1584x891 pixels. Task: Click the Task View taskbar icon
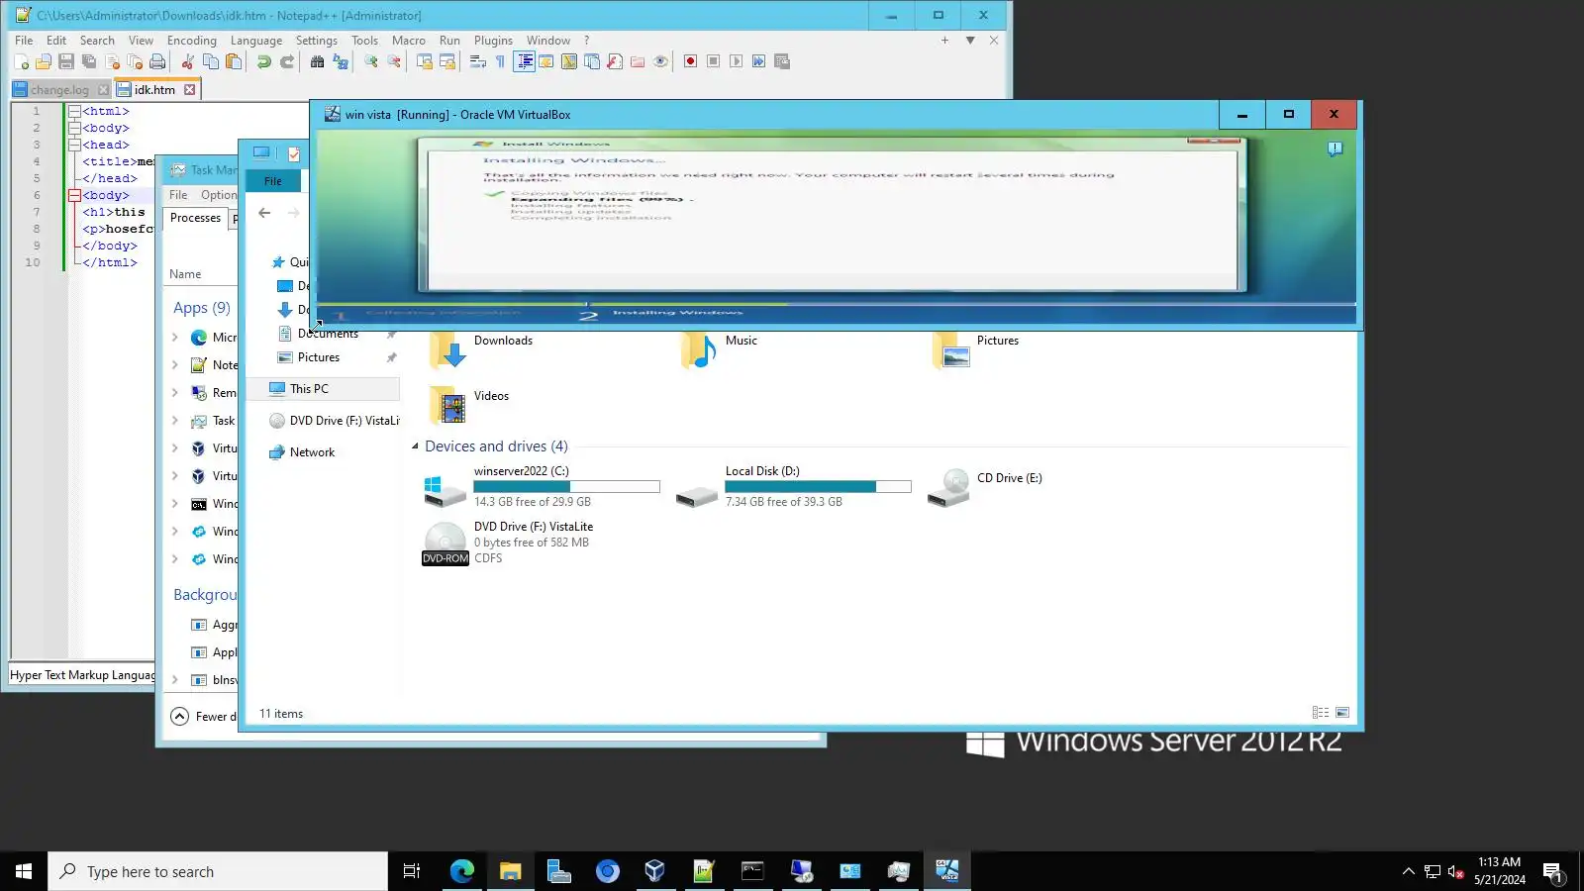[x=412, y=871]
